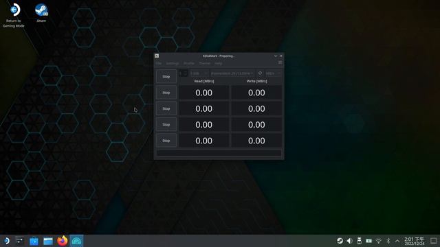Open the File menu in KDiskMark

[159, 63]
